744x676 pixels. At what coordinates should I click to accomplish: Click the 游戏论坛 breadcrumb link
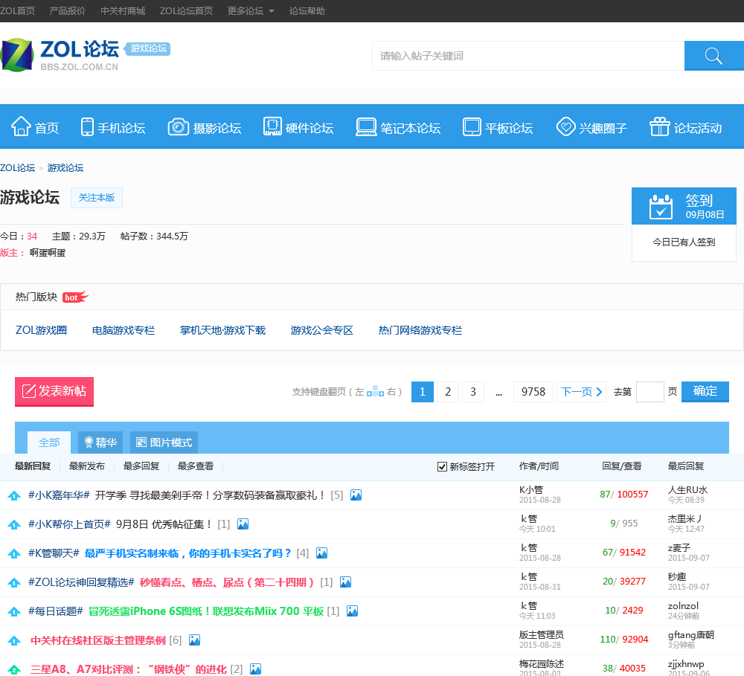point(65,168)
